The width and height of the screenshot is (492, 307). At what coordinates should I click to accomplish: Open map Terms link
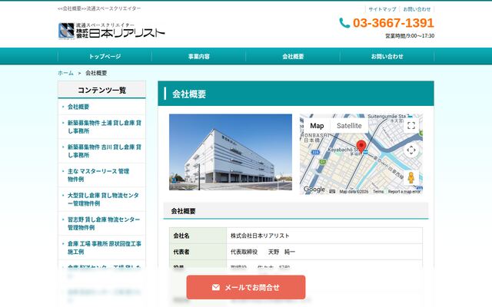click(378, 191)
